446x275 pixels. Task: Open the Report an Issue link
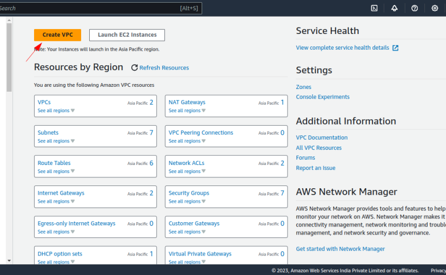click(315, 168)
